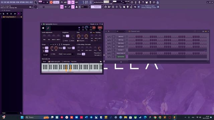Open the PATTERNS menu

click(13, 2)
